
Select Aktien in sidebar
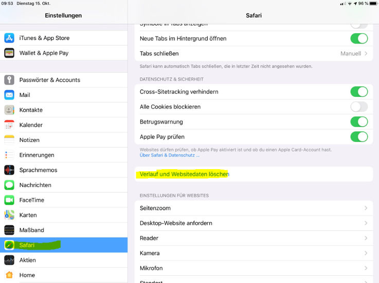coord(64,260)
